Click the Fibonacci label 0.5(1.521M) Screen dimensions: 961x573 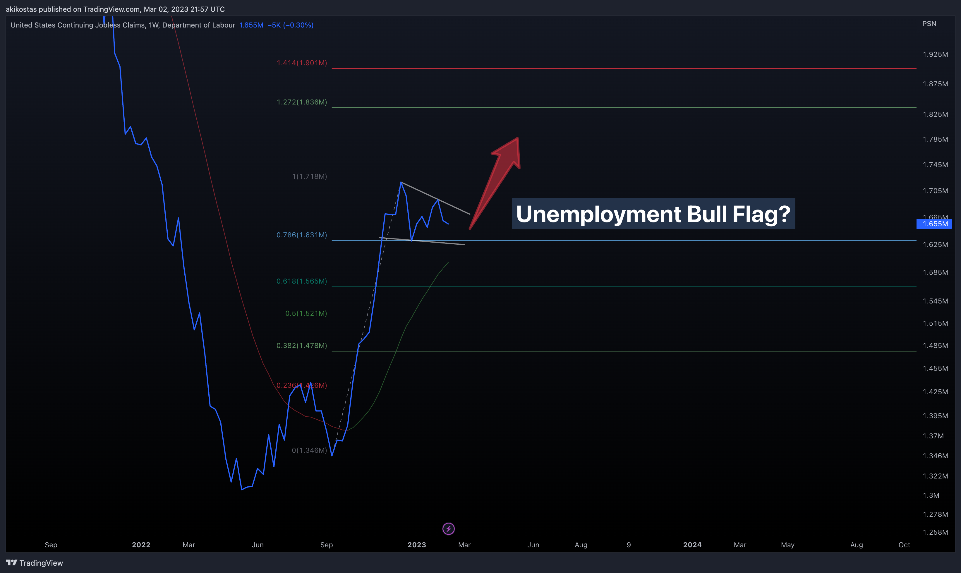pos(306,313)
